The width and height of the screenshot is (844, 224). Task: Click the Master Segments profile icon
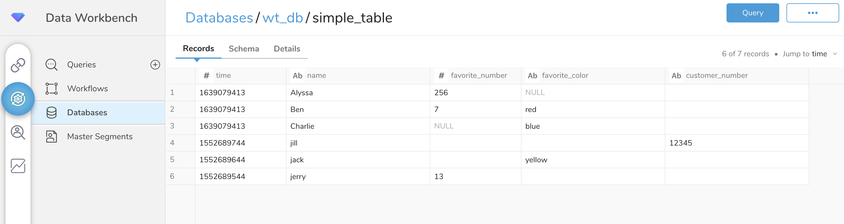[x=52, y=137]
